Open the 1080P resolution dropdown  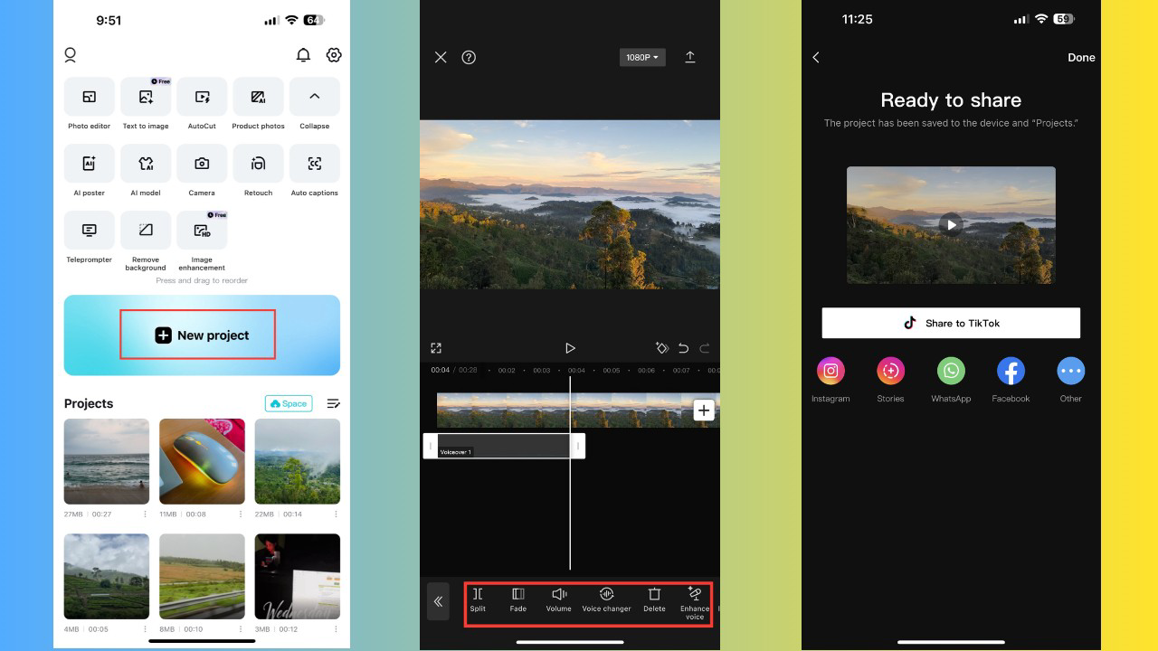pyautogui.click(x=642, y=57)
